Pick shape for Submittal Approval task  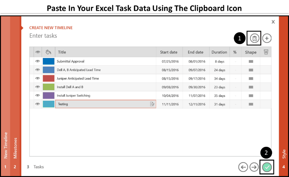tap(251, 61)
